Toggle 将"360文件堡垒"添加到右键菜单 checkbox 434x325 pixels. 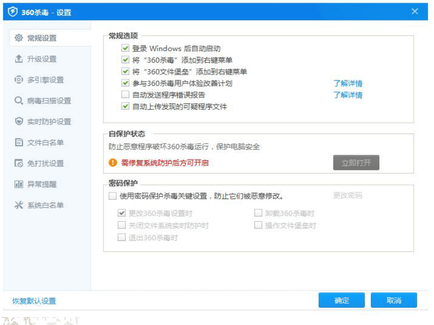pos(125,72)
